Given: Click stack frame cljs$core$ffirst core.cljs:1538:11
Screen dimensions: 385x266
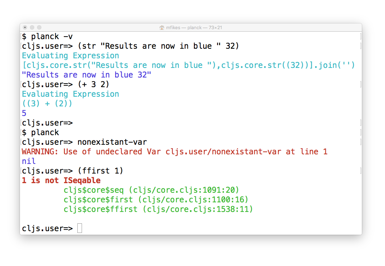Looking at the screenshot, I should click(x=158, y=209).
